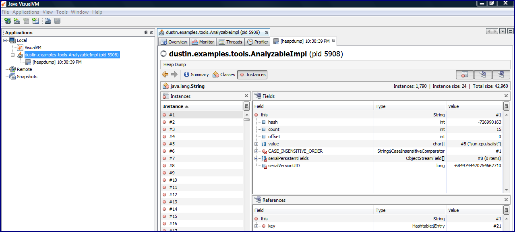Screen dimensions: 515x232
Task: Select the heapdump 10:30:39 PM tab
Action: [304, 41]
